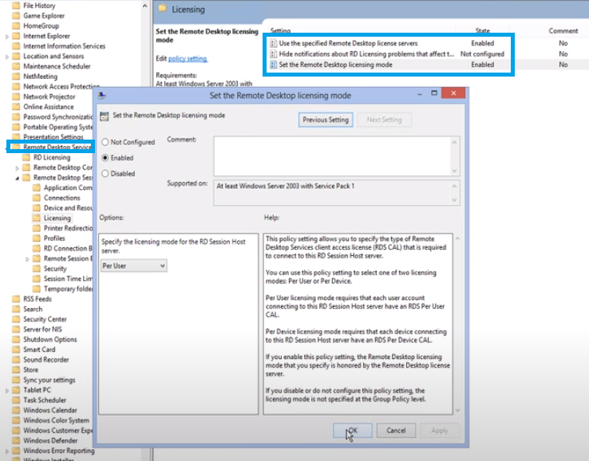Click the State column header
This screenshot has width=589, height=461.
[482, 31]
